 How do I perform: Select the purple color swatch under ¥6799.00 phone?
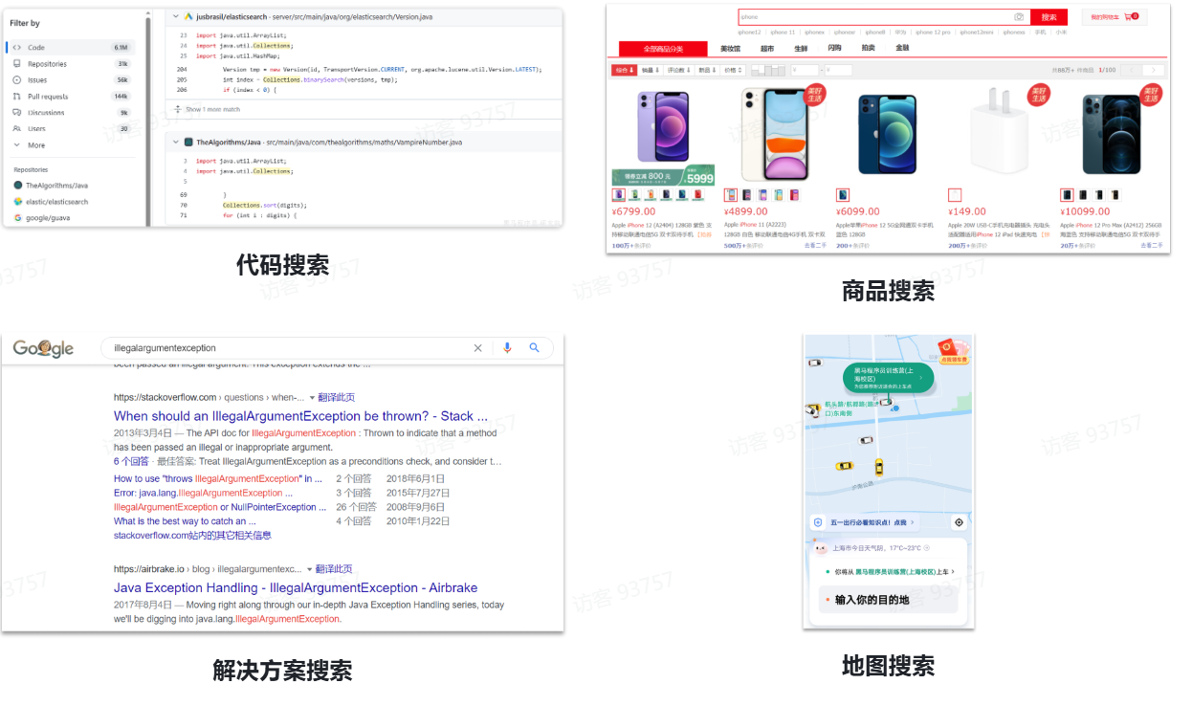[618, 195]
